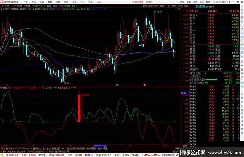Select the 趋势动力 indicator tab

tap(37, 148)
